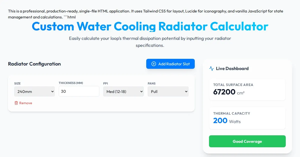The height and width of the screenshot is (157, 300).
Task: Click the plus-circle icon on Add Radiator Slot
Action: (x=154, y=64)
